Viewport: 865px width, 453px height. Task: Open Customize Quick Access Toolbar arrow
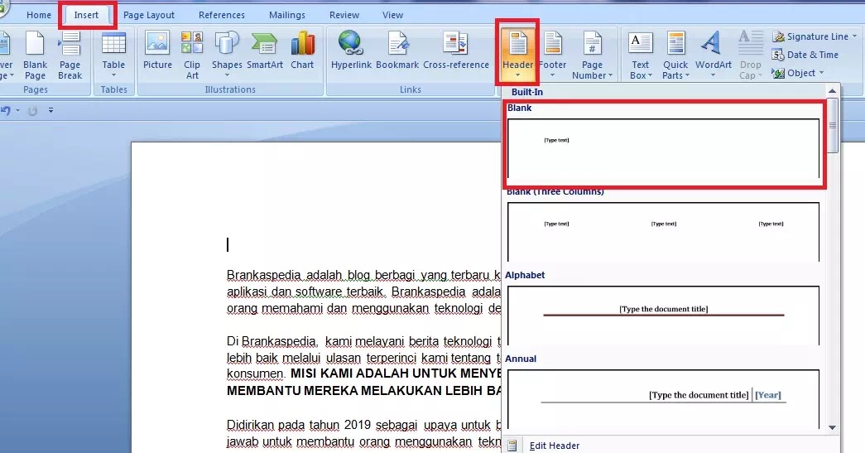pos(50,110)
